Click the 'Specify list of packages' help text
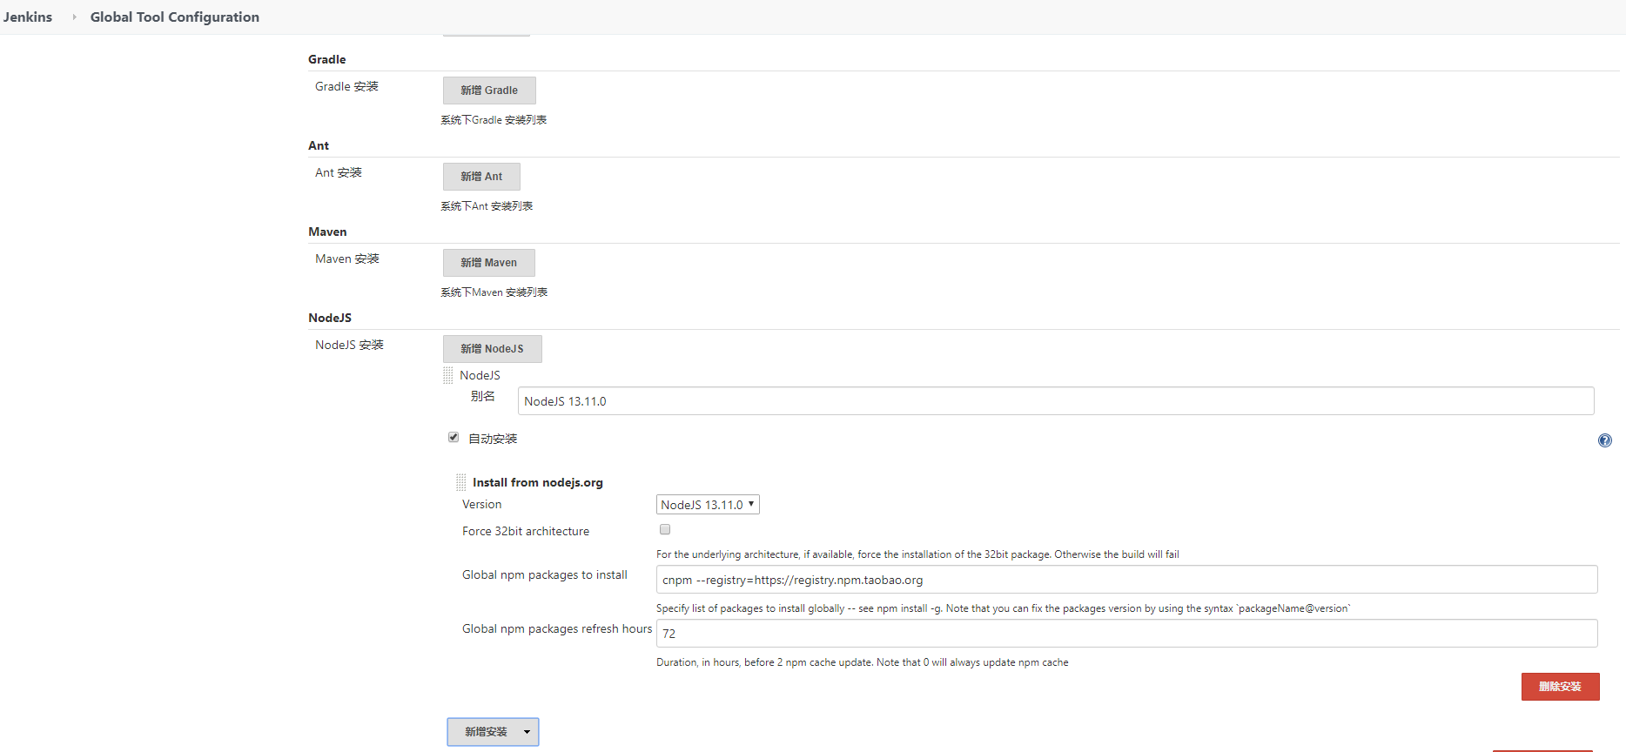This screenshot has width=1626, height=752. 1004,608
